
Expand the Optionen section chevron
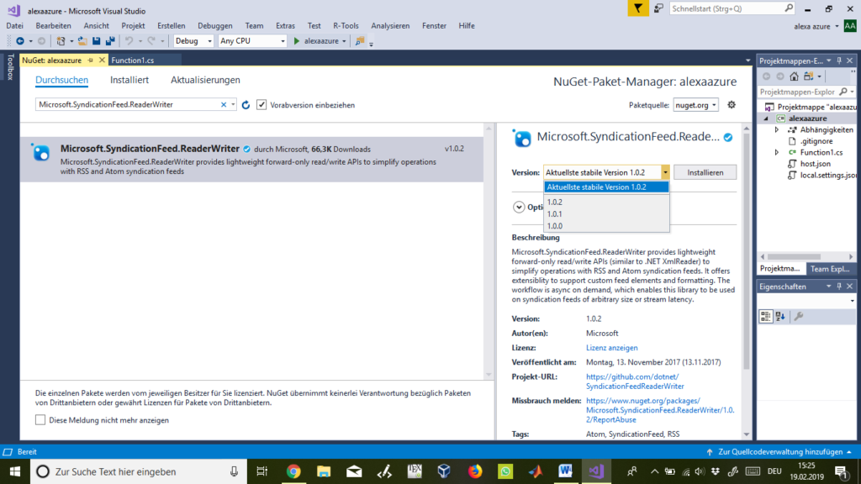pos(519,207)
